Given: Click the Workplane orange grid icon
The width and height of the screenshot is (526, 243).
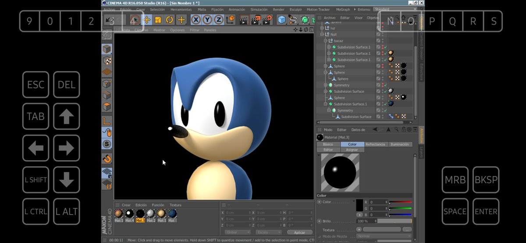Looking at the screenshot, I should [x=107, y=72].
